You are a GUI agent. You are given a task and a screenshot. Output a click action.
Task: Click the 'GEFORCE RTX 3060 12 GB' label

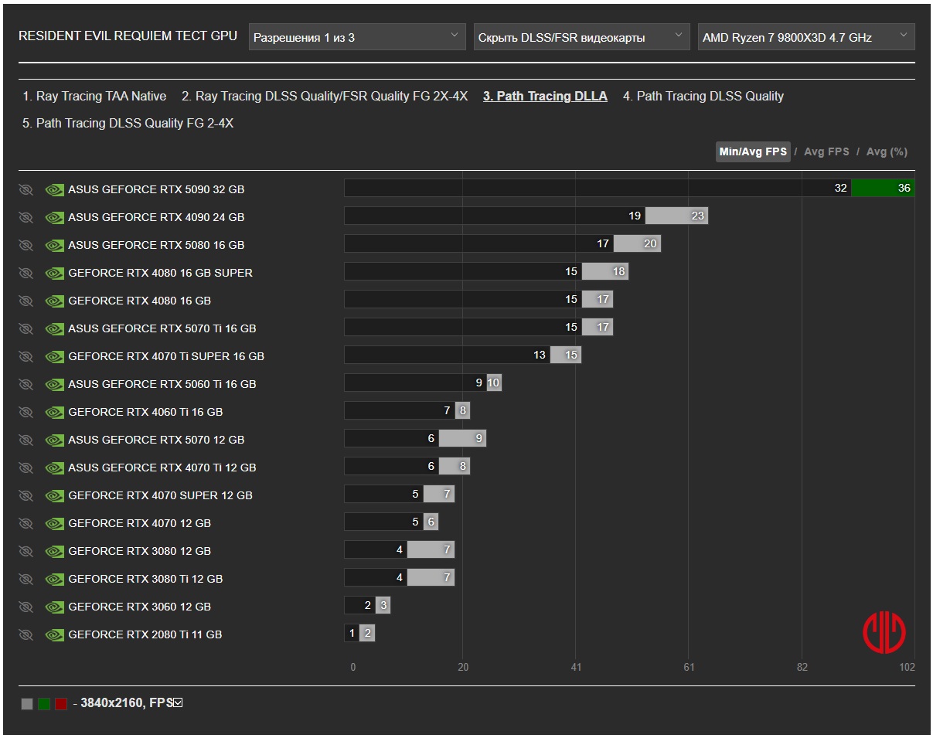[x=139, y=607]
